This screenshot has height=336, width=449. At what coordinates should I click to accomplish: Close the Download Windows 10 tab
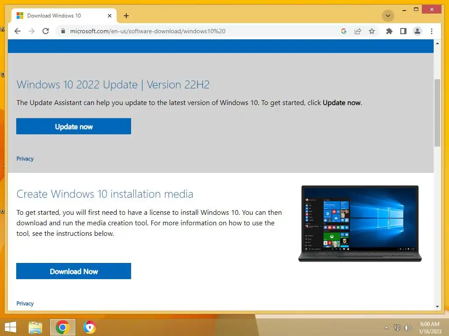109,16
